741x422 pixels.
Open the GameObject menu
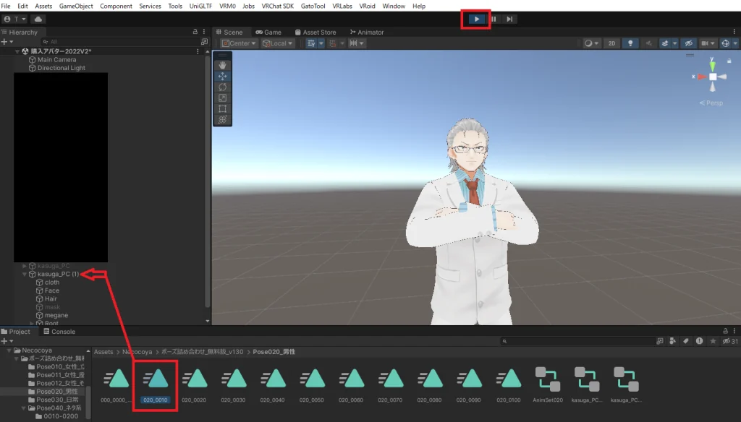(x=75, y=6)
